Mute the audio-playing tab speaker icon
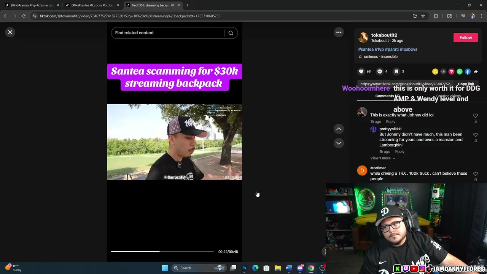This screenshot has width=487, height=274. pos(172,5)
